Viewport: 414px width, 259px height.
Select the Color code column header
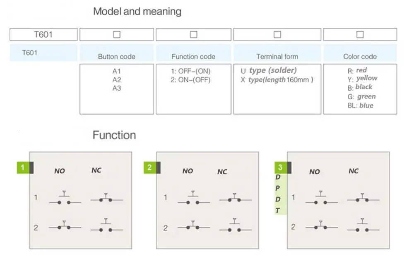point(360,57)
